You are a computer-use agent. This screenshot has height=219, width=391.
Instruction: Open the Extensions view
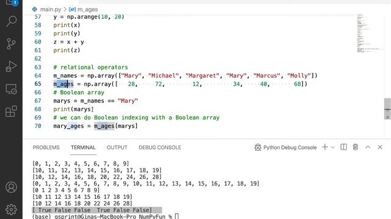11,111
